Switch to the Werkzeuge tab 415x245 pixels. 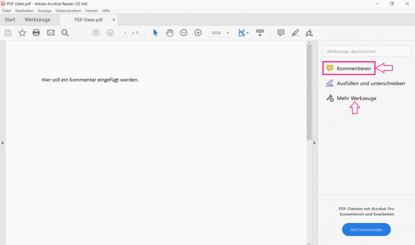[37, 20]
